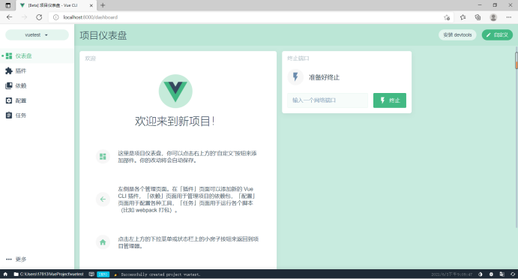Click the lightning bolt port status icon
This screenshot has width=518, height=279.
click(295, 77)
